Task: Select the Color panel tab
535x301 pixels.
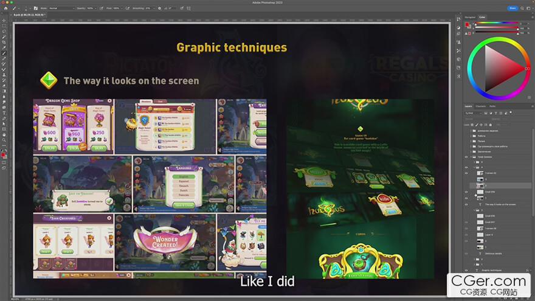Action: [x=482, y=17]
